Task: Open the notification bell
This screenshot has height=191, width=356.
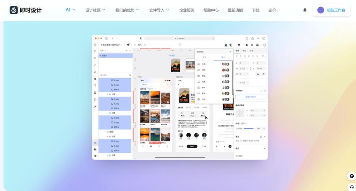Action: [x=305, y=10]
